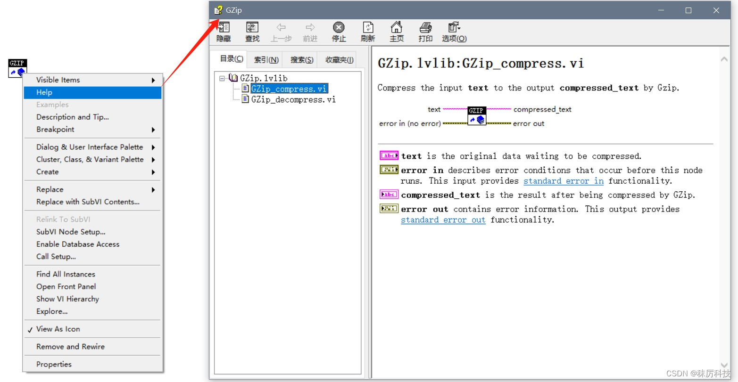The height and width of the screenshot is (382, 738).
Task: Expand the Breakpoint submenu
Action: pyautogui.click(x=55, y=129)
